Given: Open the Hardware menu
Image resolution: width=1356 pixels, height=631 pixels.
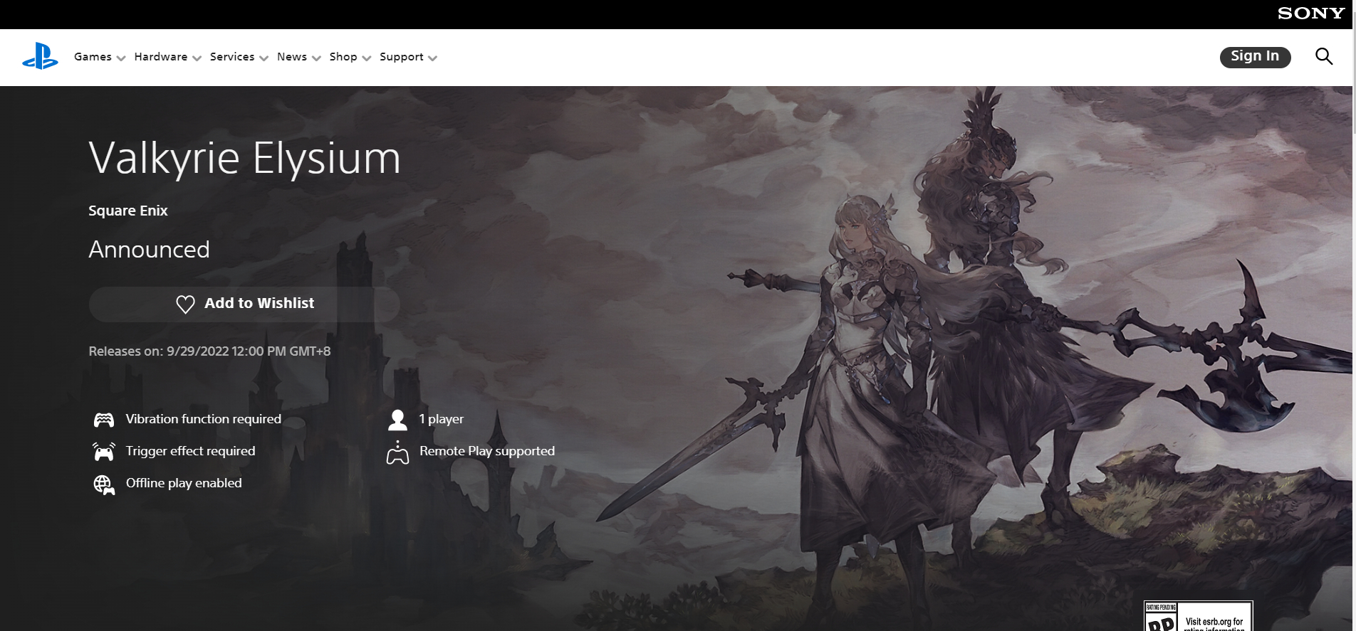Looking at the screenshot, I should (x=161, y=57).
